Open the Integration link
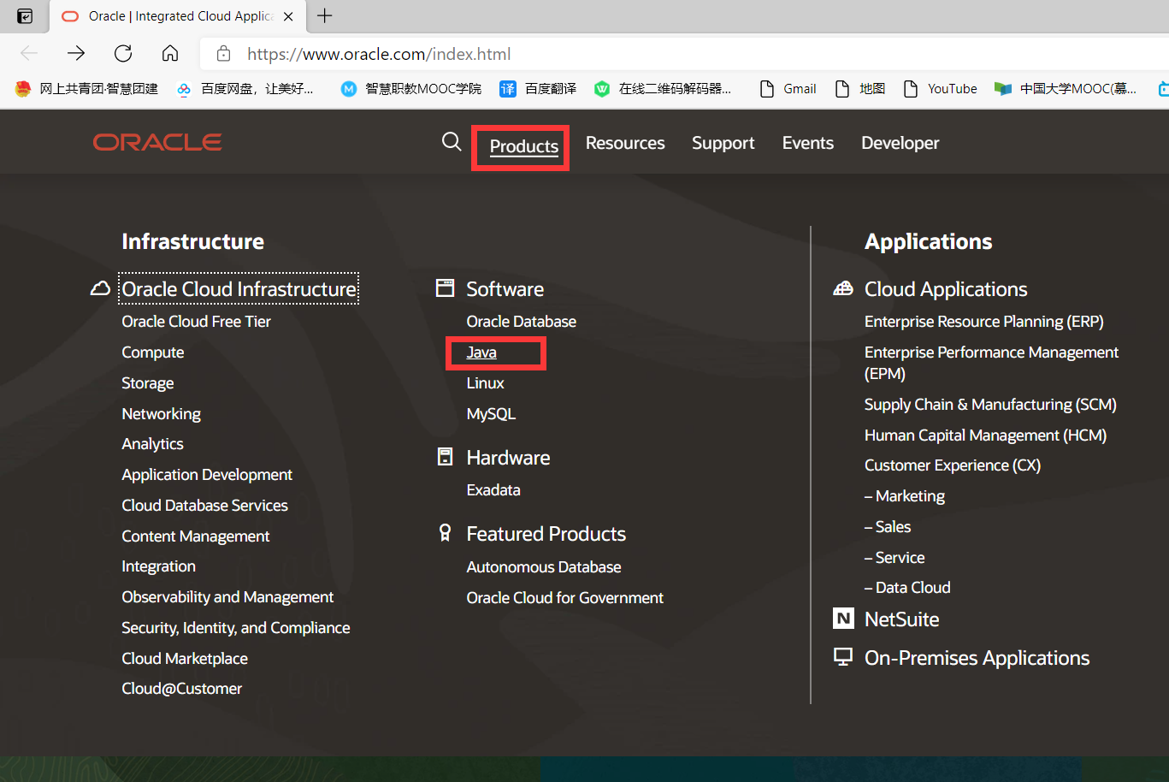Viewport: 1169px width, 782px height. pos(158,566)
